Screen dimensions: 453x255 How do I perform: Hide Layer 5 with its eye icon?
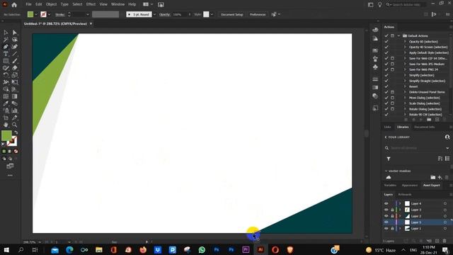click(x=386, y=222)
